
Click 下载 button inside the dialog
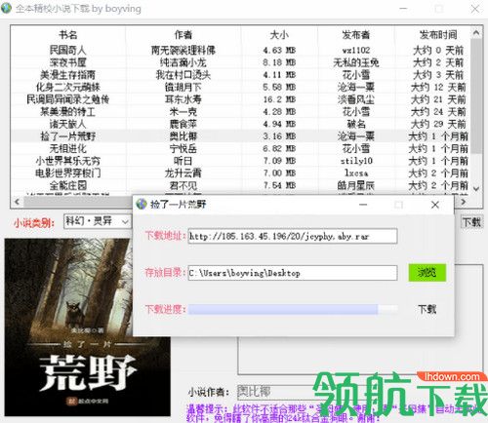pos(427,309)
